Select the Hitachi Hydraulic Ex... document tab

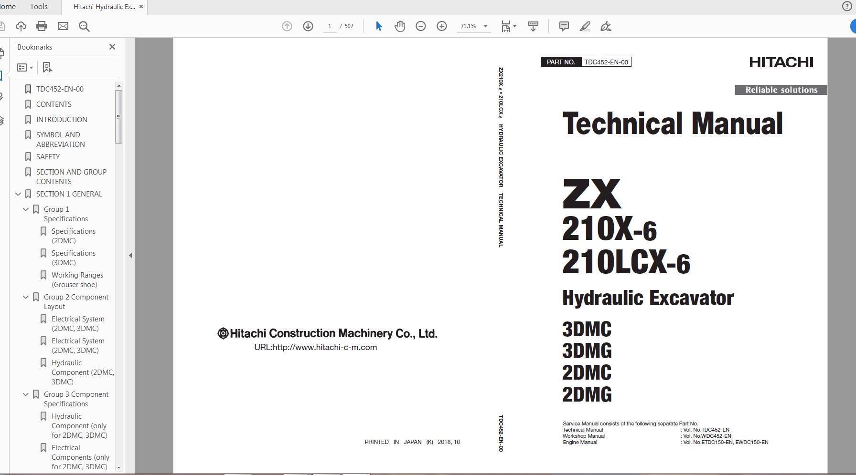[x=104, y=7]
